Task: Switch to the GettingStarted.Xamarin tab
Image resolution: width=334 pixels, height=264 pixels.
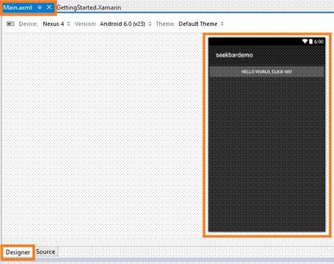Action: click(x=89, y=8)
